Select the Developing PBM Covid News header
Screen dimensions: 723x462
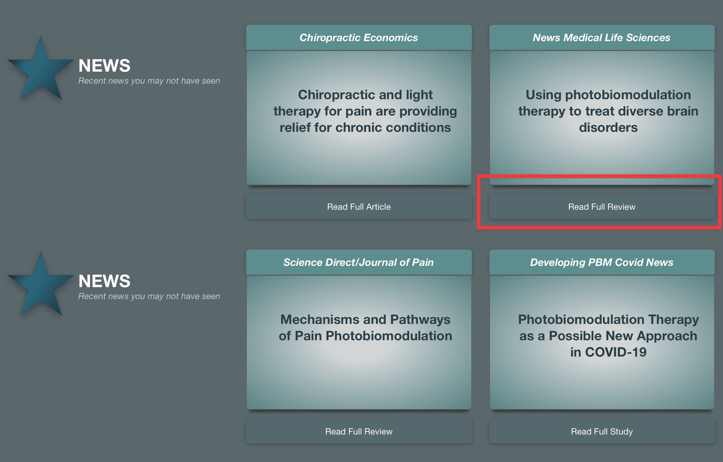(601, 262)
